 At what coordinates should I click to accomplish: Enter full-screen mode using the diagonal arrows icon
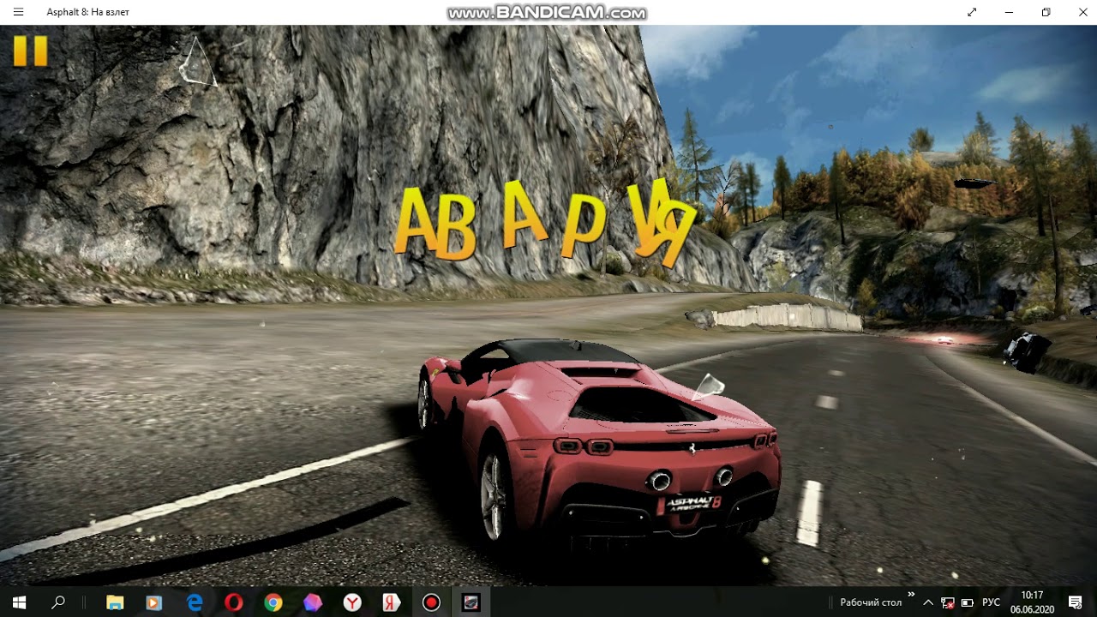coord(972,12)
